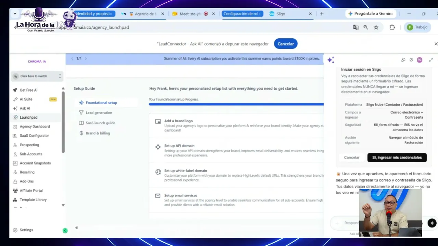
Task: Open the 'Setup email services' step
Action: (236, 200)
